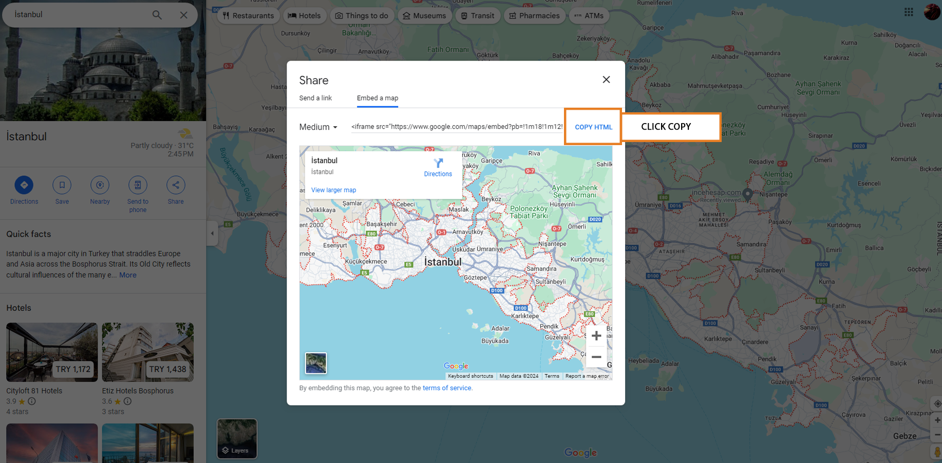Select the Pharmacies filter chip
This screenshot has height=463, width=942.
tap(534, 15)
